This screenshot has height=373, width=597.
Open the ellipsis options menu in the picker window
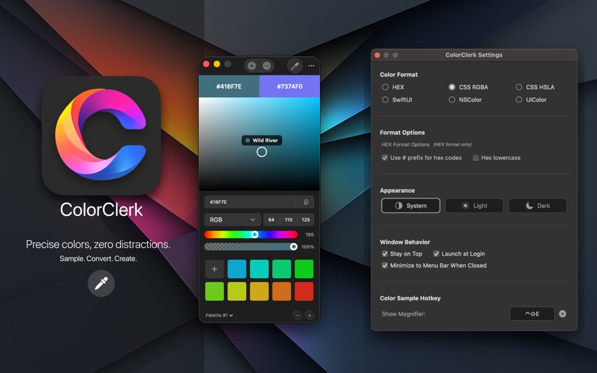tap(311, 65)
